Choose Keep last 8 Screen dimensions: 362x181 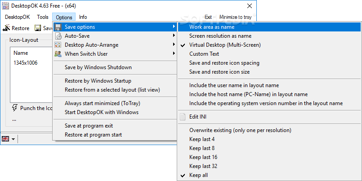pos(269,148)
